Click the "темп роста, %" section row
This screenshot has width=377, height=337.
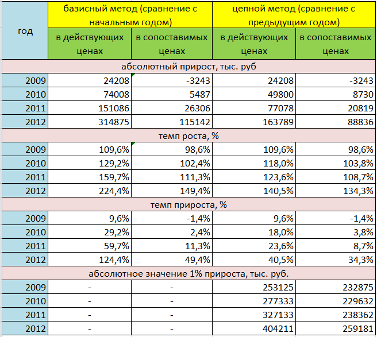click(188, 135)
